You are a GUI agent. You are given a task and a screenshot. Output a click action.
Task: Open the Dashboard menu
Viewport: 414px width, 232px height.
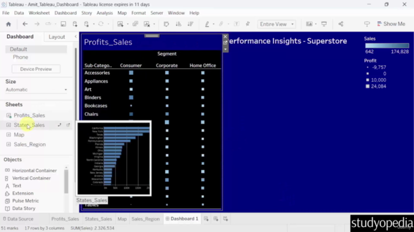[65, 13]
